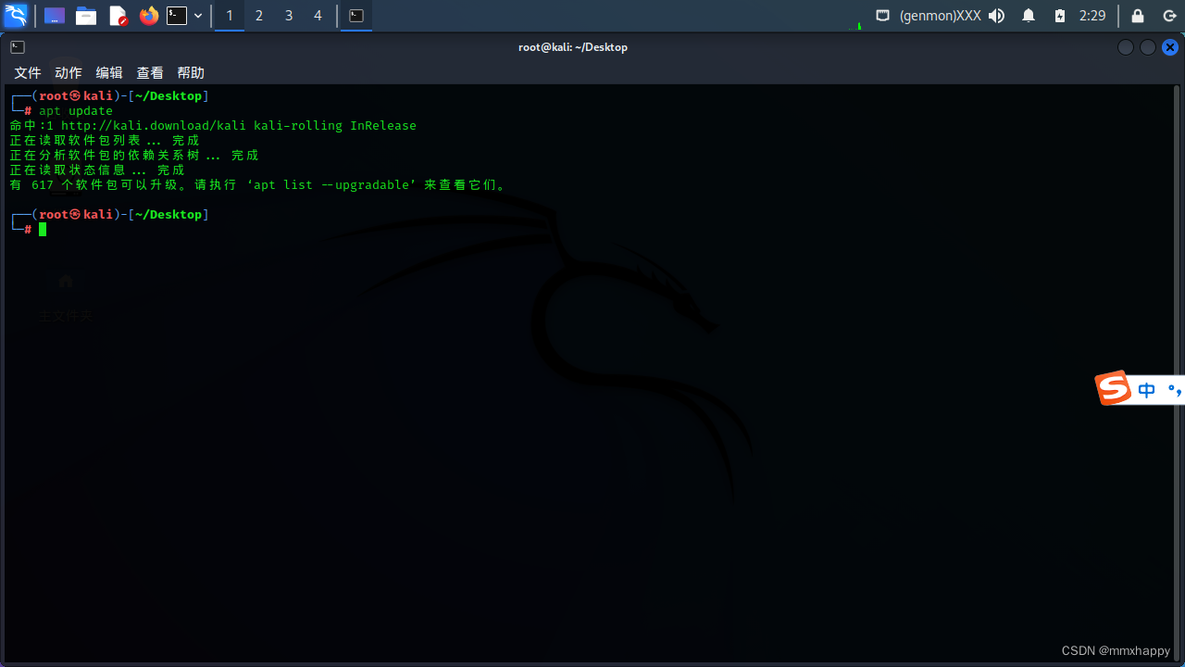Image resolution: width=1185 pixels, height=667 pixels.
Task: Click the 2:29 clock
Action: coord(1092,16)
